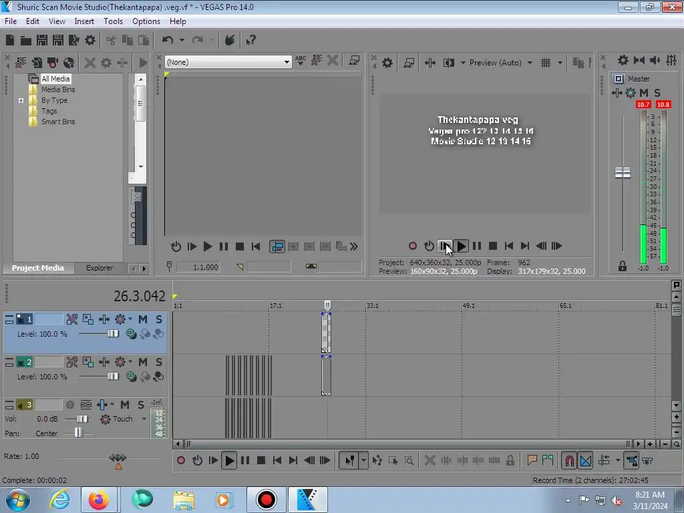Image resolution: width=684 pixels, height=513 pixels.
Task: Select All Media in the media tree
Action: 55,79
